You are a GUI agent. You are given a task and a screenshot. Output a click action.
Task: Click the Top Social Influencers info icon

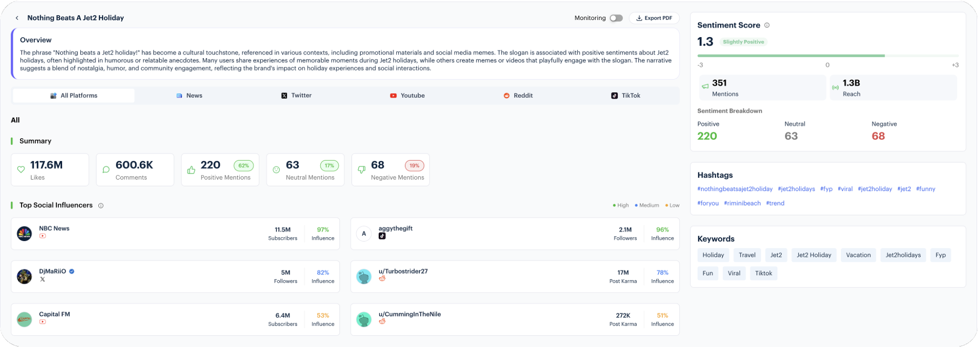pos(101,205)
